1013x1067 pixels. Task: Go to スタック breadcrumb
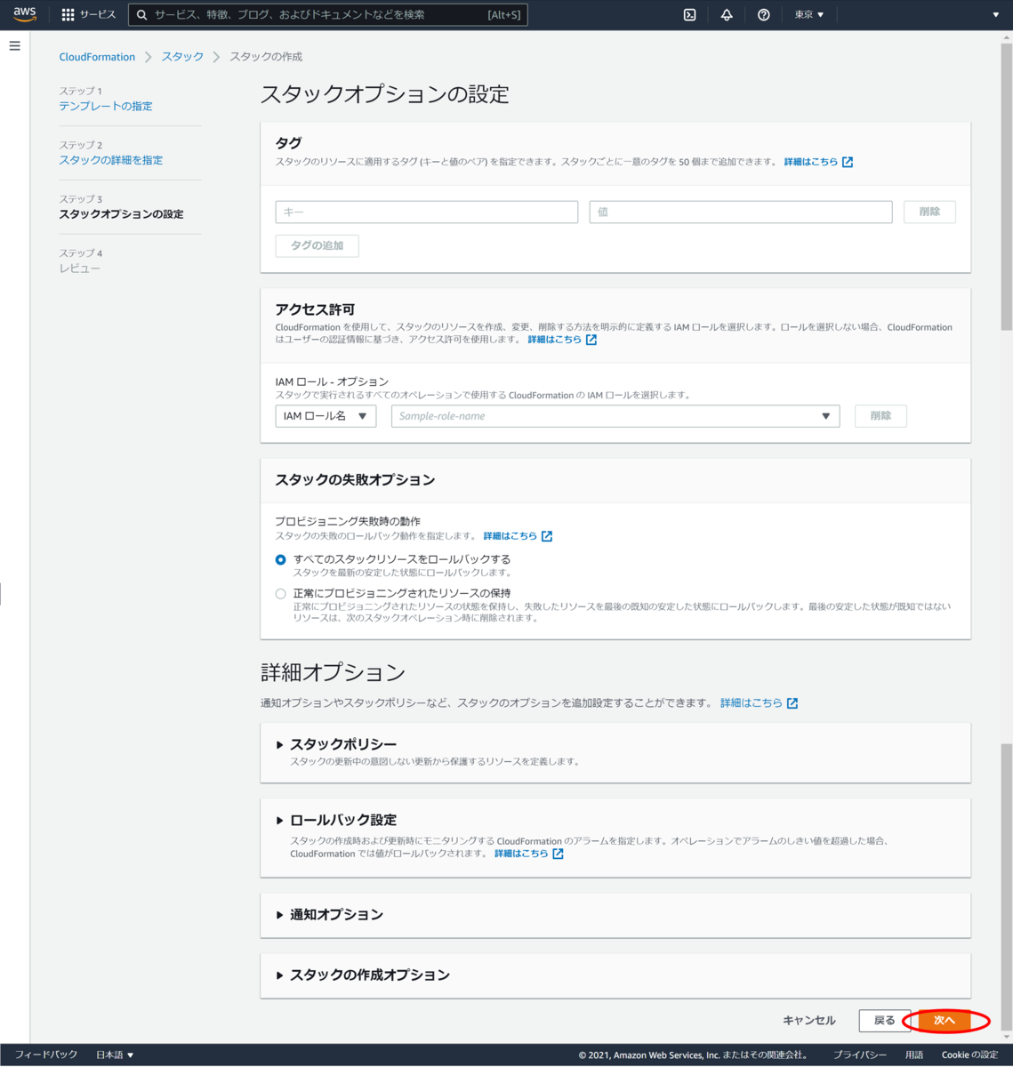pos(182,57)
